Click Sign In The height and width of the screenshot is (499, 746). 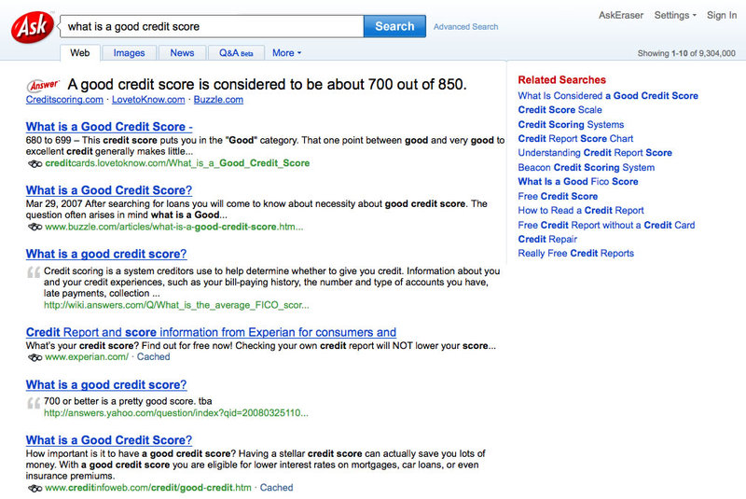point(722,15)
